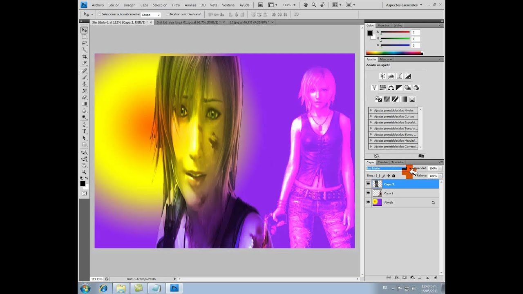Select the Fondo layer name
523x294 pixels.
(389, 202)
